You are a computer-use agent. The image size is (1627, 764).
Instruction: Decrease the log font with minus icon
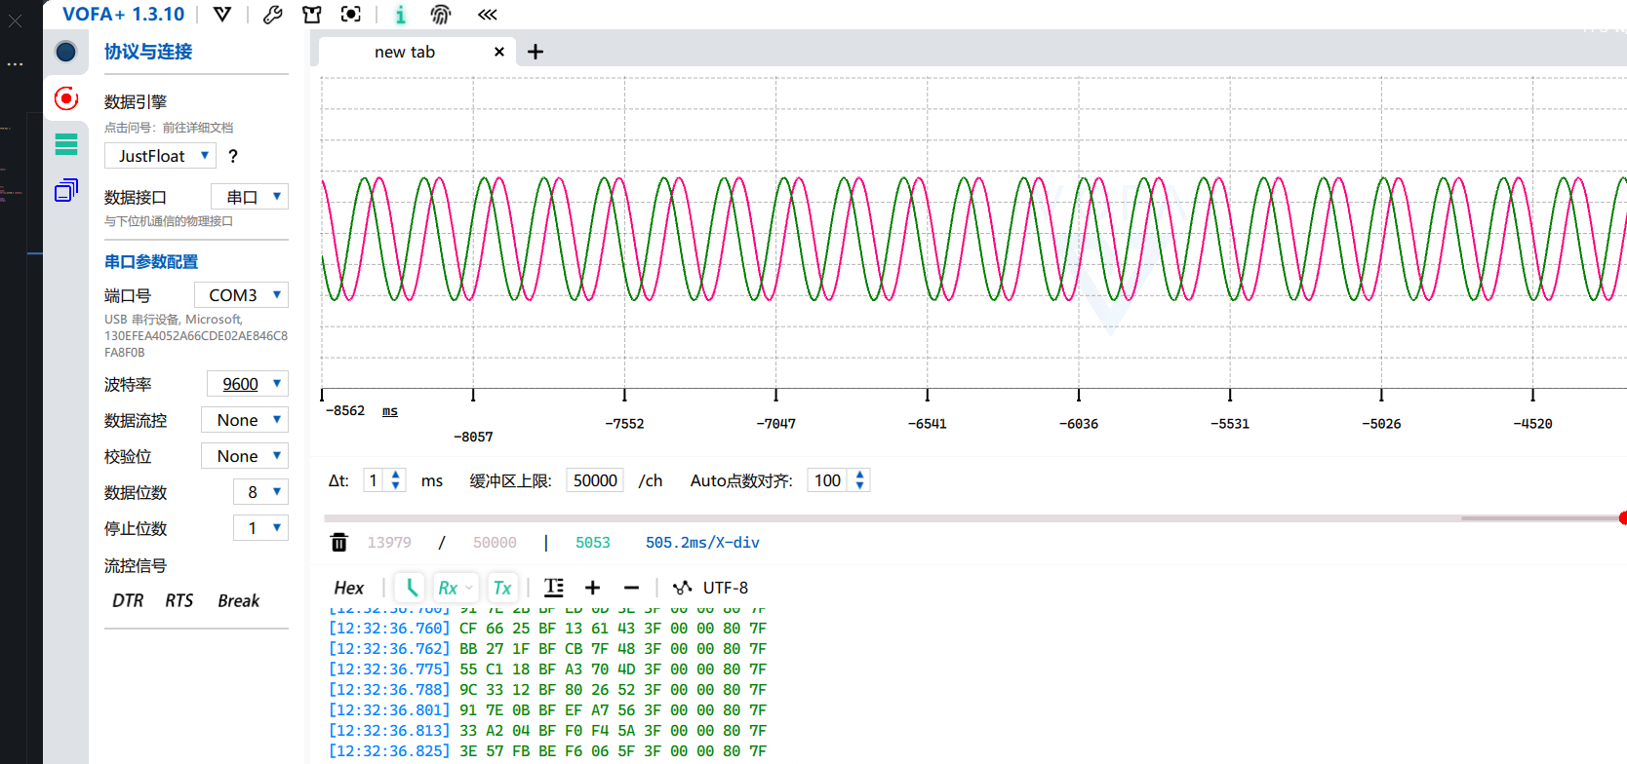pos(631,588)
